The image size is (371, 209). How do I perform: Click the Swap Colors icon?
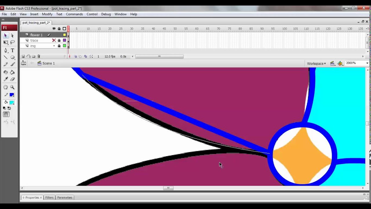pos(9,108)
